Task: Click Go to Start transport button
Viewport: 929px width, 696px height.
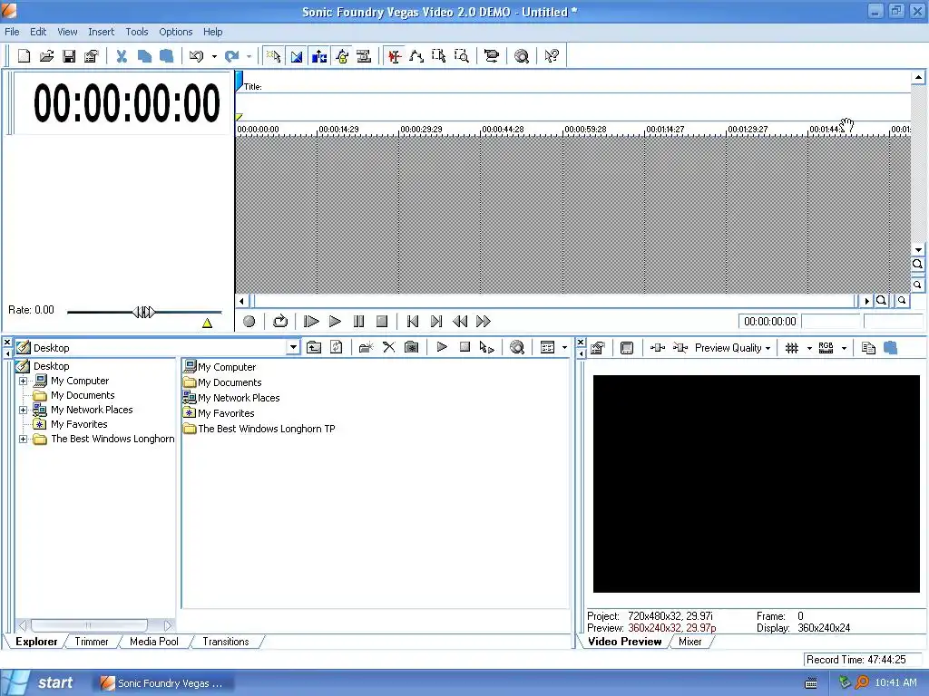Action: [x=413, y=322]
